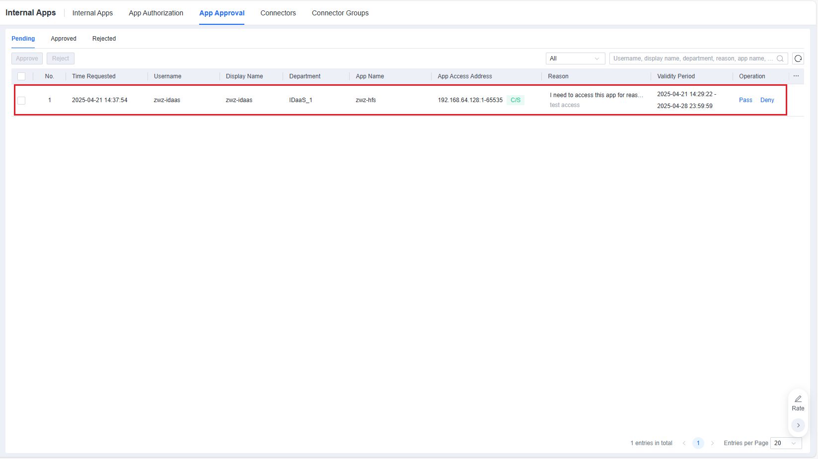Click Pass for zwz-hfs request
Viewport: 818px width, 459px height.
click(x=745, y=100)
